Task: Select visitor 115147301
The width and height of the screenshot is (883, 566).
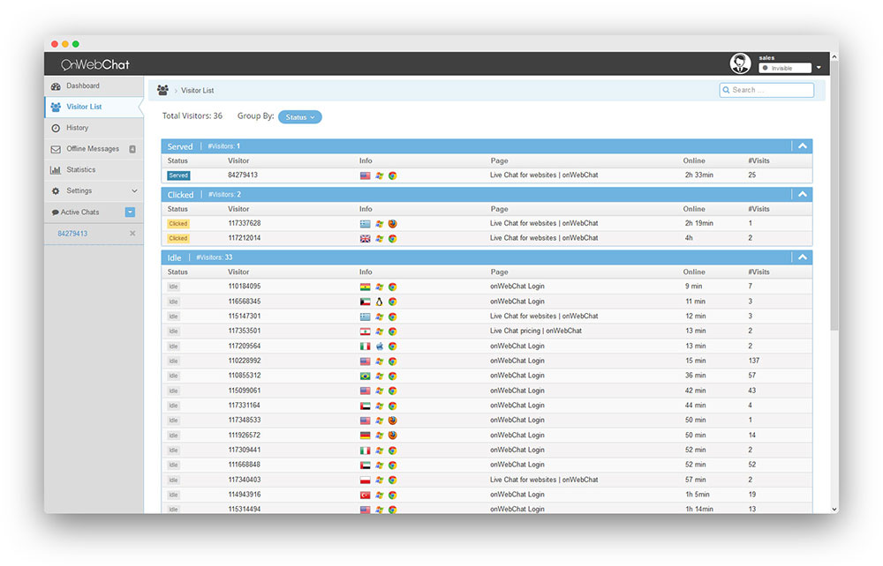Action: click(x=245, y=317)
